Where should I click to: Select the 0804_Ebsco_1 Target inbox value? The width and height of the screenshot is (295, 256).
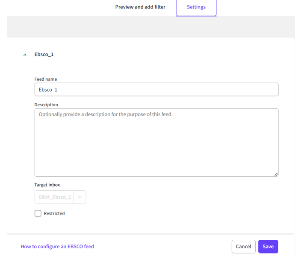point(54,197)
